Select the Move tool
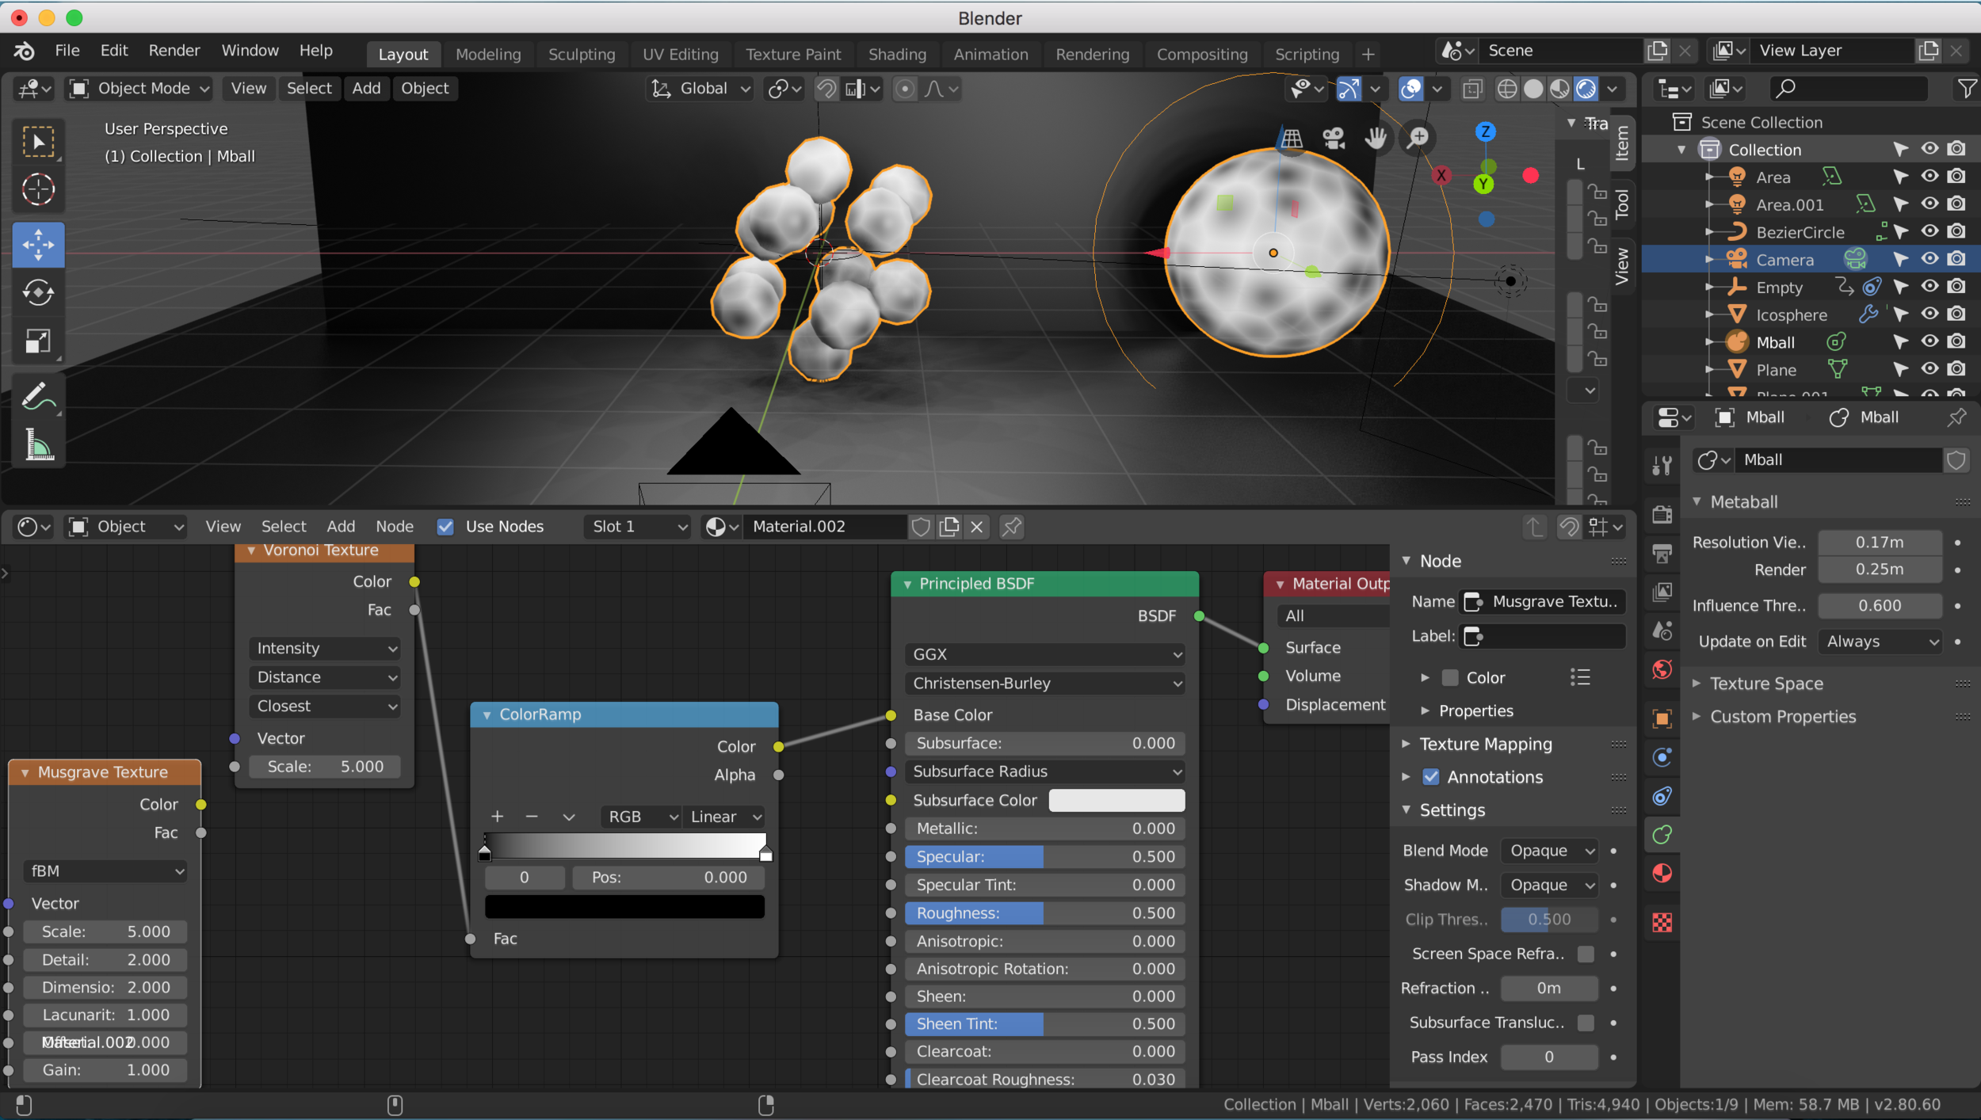The width and height of the screenshot is (1981, 1120). (x=38, y=245)
